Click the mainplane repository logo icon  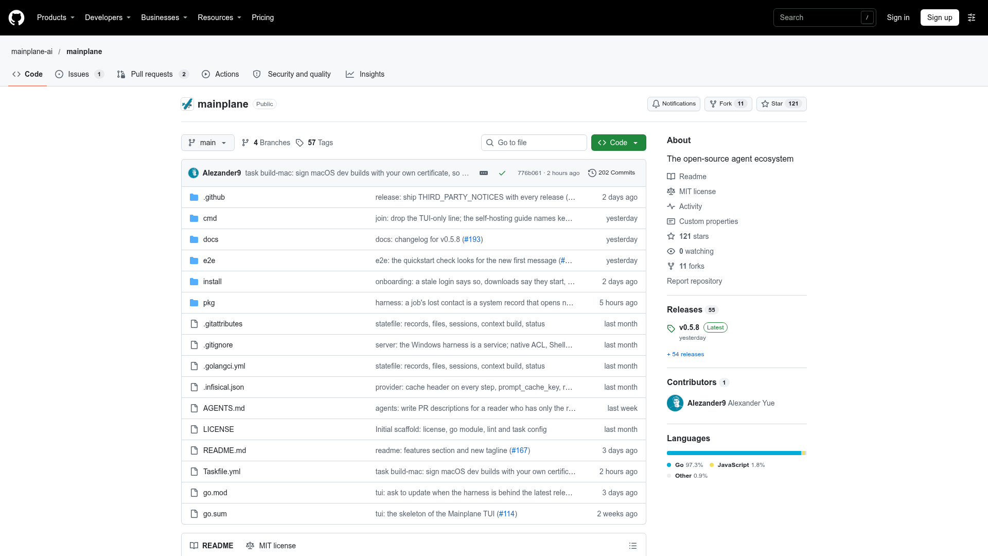(x=187, y=104)
